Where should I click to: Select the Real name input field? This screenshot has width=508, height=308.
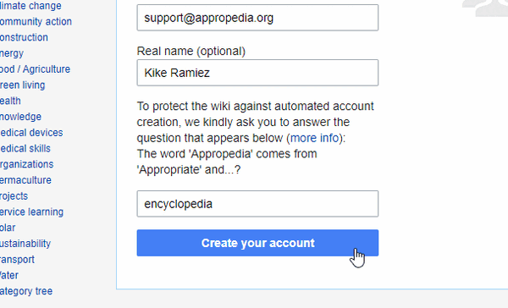[257, 73]
